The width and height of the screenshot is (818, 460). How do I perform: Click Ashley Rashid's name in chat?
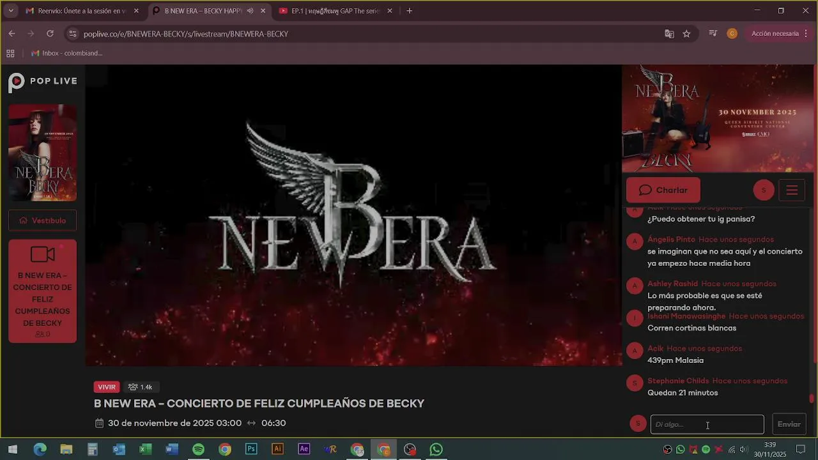point(672,284)
